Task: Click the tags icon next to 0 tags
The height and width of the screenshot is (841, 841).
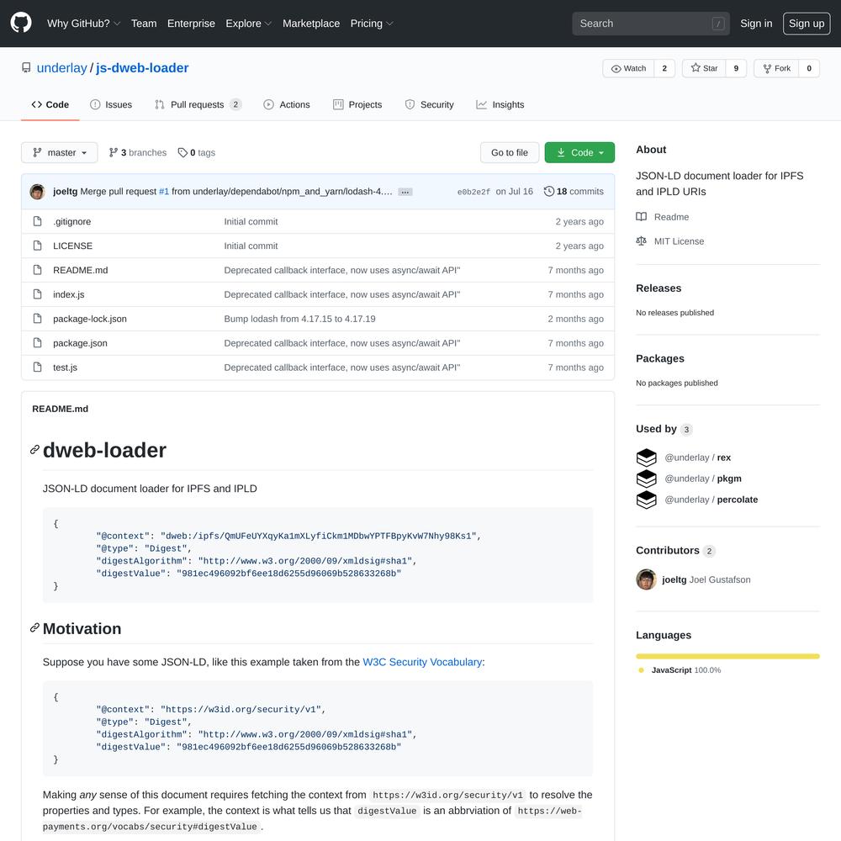Action: point(182,153)
